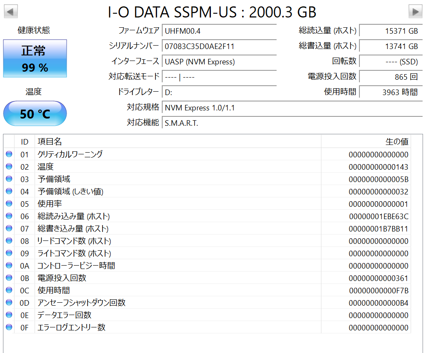Click the firmware field showing UHFM00.4
The height and width of the screenshot is (353, 426).
point(219,31)
